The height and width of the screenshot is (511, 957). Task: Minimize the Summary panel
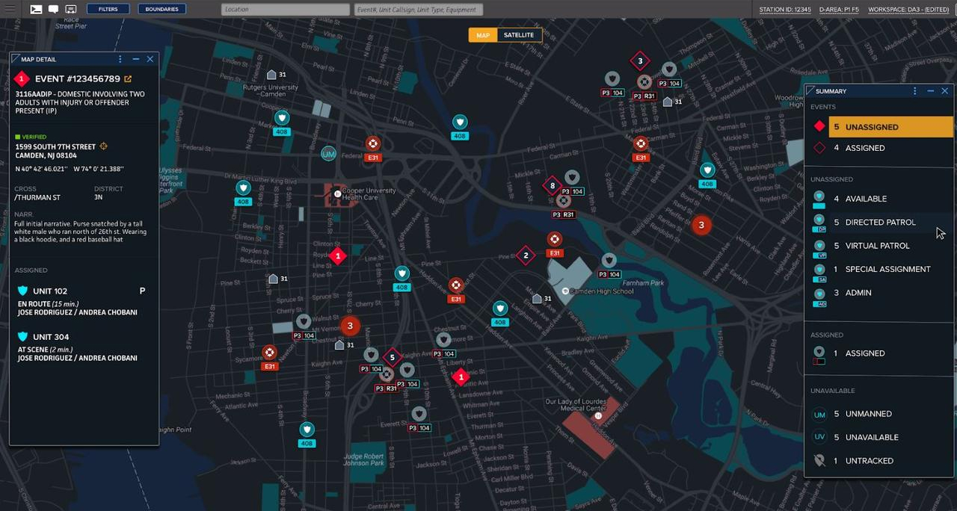coord(930,91)
